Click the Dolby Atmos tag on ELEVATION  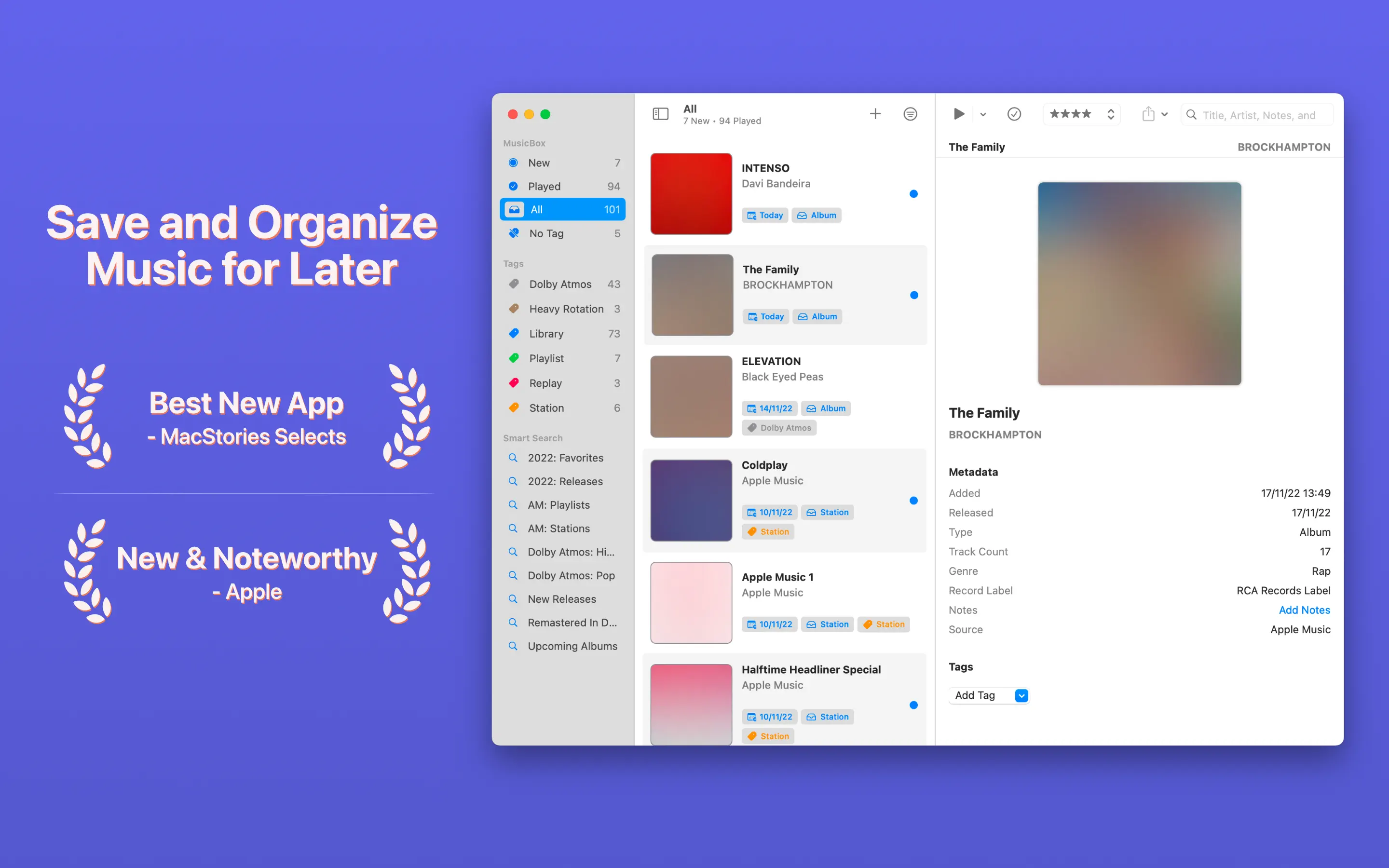click(779, 428)
